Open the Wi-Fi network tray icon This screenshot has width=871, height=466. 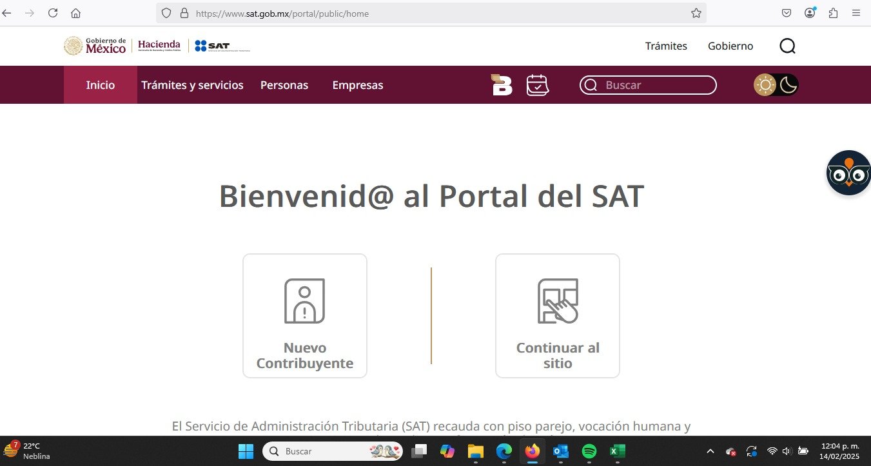pos(772,451)
